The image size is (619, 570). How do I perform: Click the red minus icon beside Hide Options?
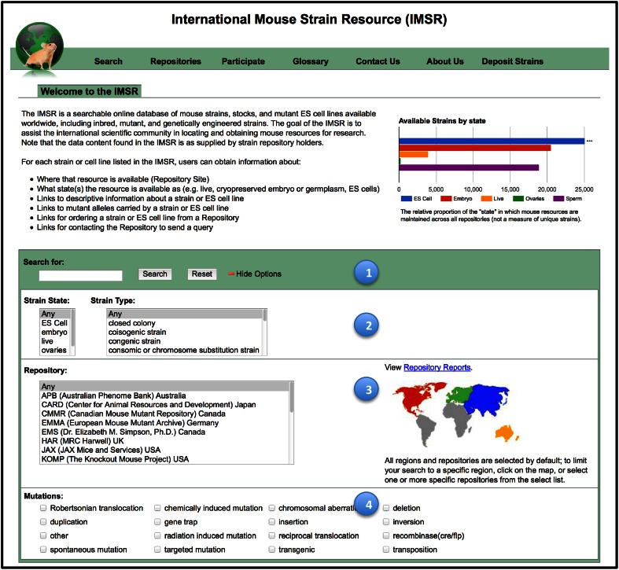coord(231,274)
